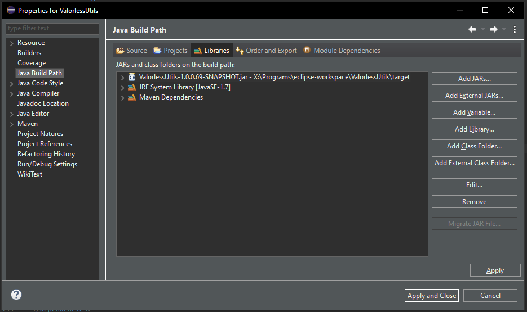Click the forward navigation arrow icon
The image size is (527, 312).
[x=494, y=29]
